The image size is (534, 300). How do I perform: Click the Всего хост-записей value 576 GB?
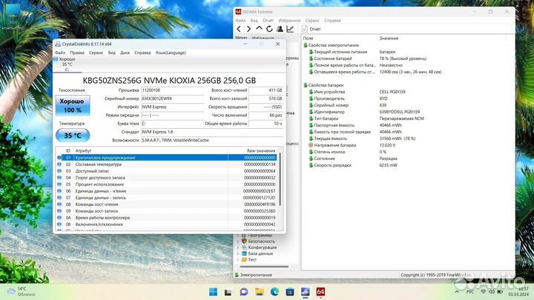(266, 99)
